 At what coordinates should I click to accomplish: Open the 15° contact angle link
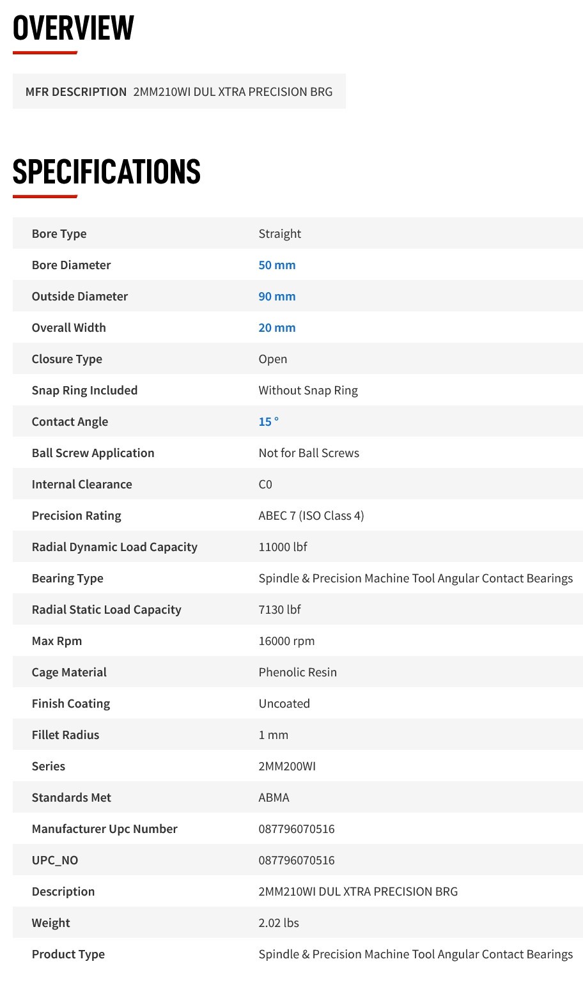[x=268, y=421]
